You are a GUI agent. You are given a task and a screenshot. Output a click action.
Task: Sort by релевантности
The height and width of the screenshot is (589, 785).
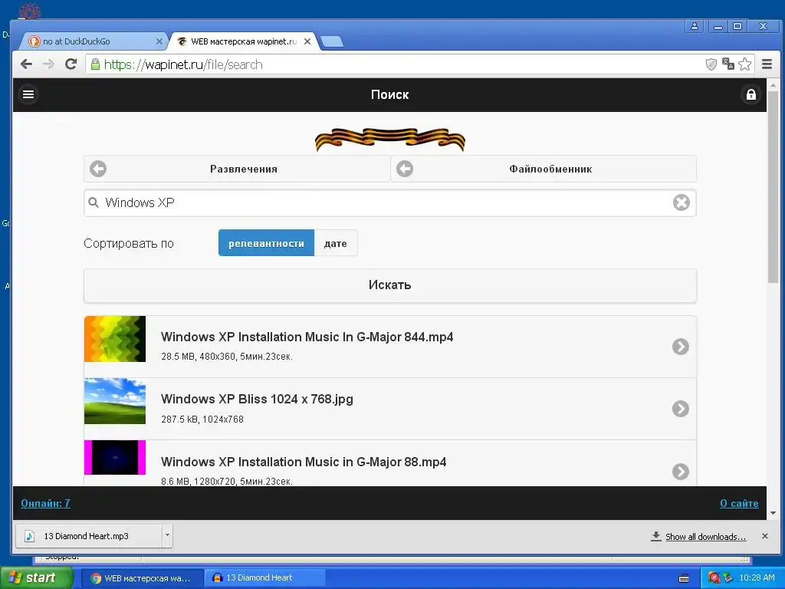click(266, 243)
